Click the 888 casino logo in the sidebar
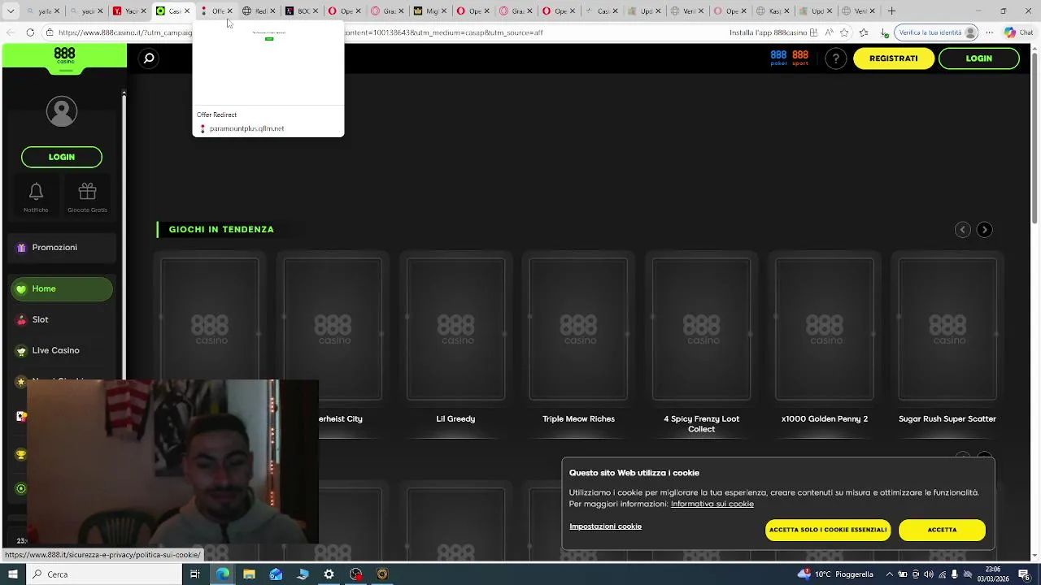 click(x=65, y=56)
